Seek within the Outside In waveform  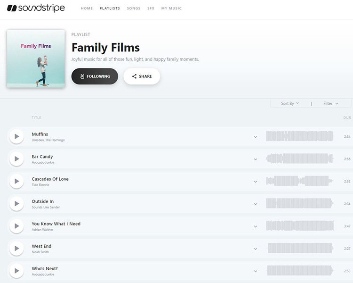point(300,203)
